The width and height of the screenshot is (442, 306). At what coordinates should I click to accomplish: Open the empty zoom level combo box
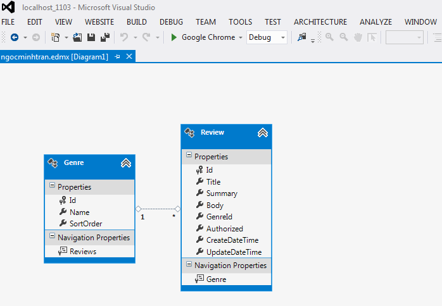[x=405, y=37]
